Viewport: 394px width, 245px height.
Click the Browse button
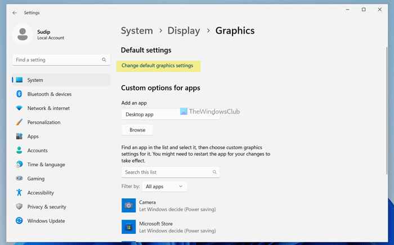(x=137, y=130)
